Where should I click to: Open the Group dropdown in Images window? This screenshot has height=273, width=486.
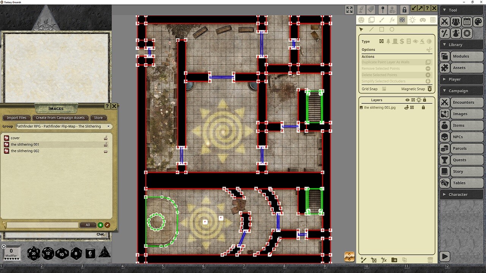coord(63,126)
